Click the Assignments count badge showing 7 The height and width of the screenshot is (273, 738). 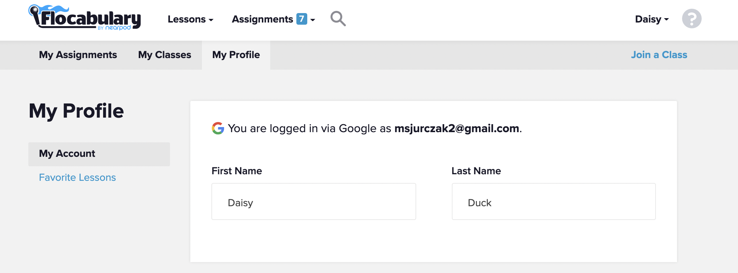(301, 19)
